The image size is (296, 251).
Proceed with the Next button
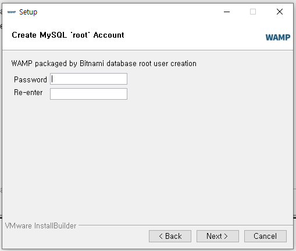(x=217, y=236)
